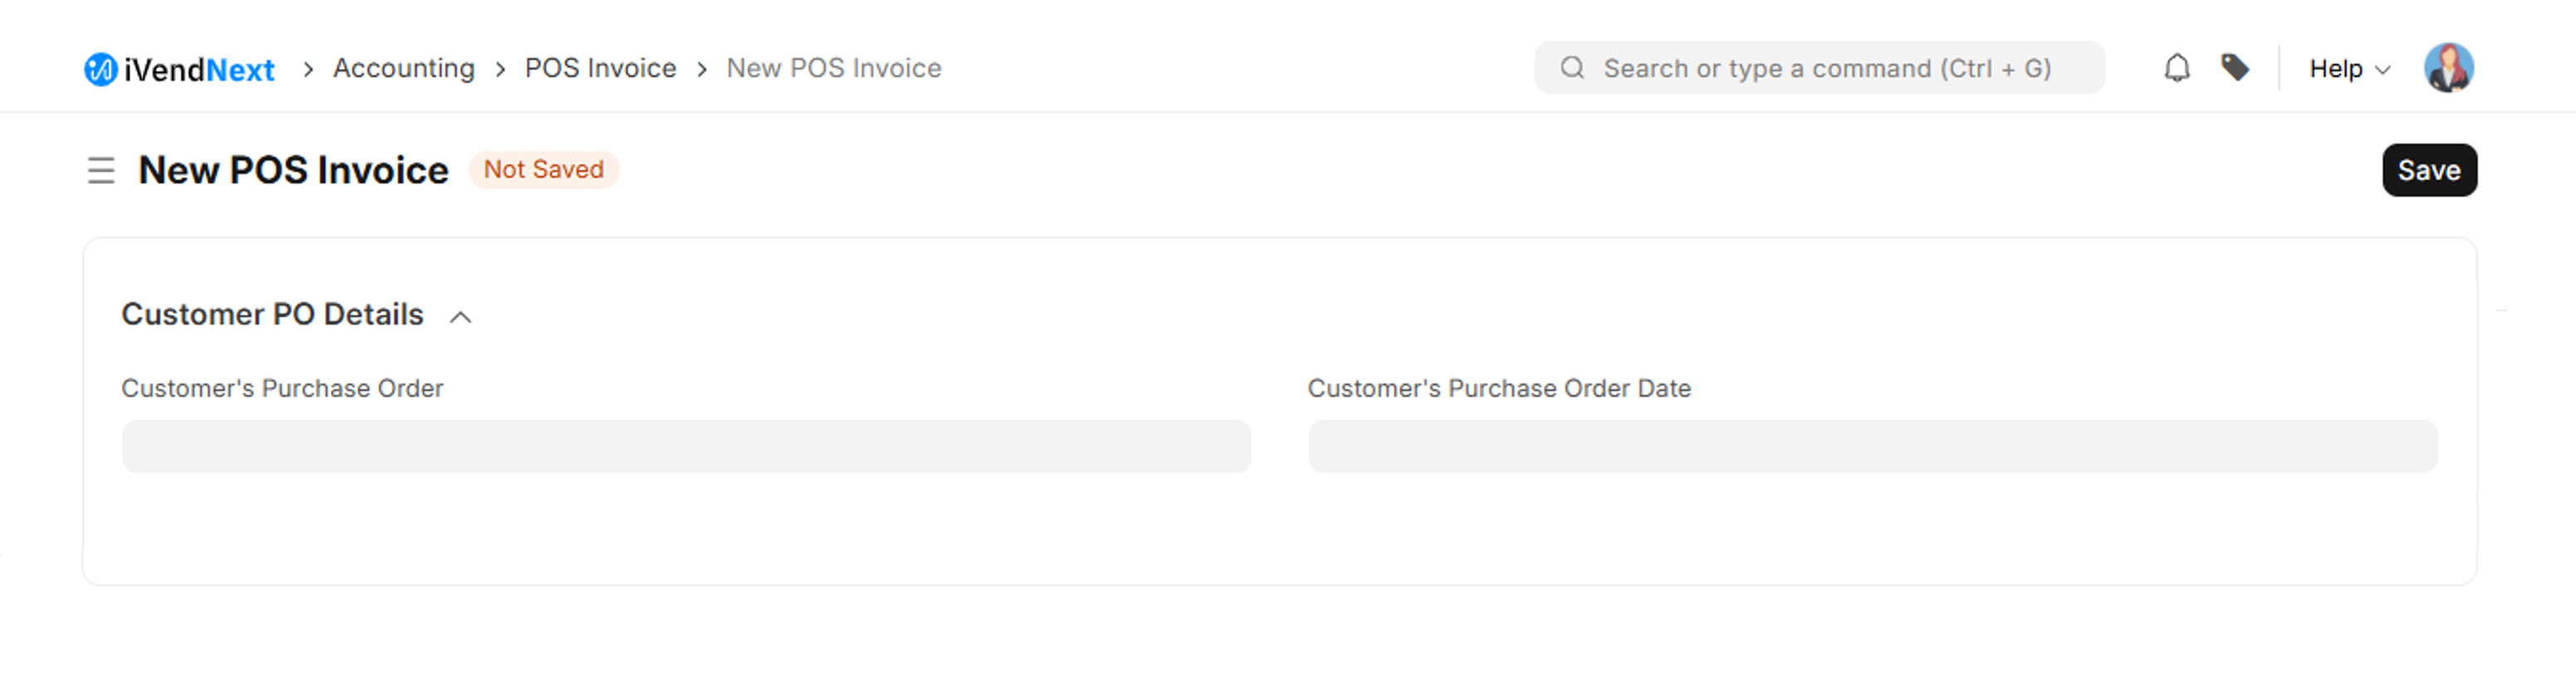Click the Customer's Purchase Order Date label
This screenshot has width=2576, height=677.
(1498, 389)
